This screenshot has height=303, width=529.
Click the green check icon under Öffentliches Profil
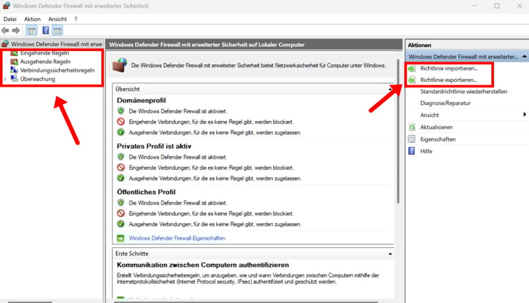click(x=121, y=224)
